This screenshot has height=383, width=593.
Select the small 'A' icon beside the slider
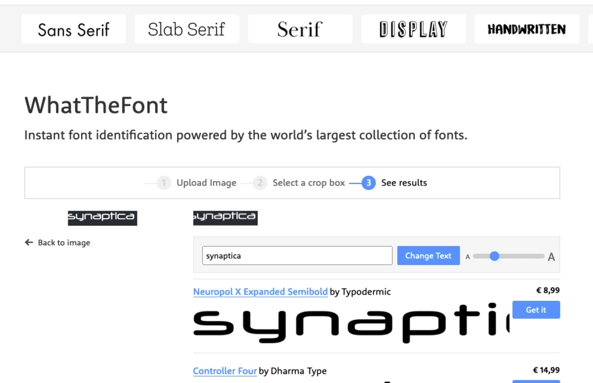(467, 256)
